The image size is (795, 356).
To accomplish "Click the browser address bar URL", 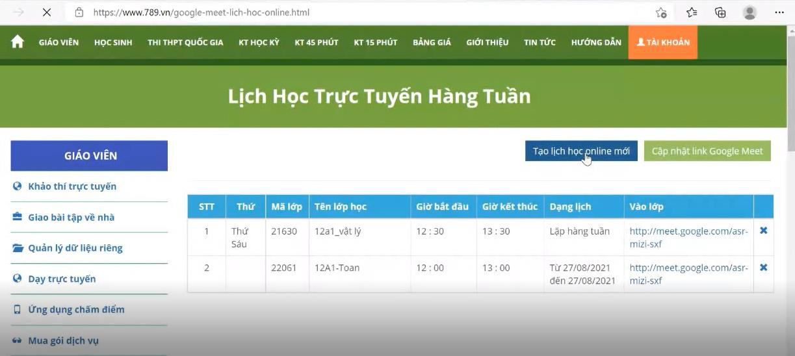I will coord(202,12).
